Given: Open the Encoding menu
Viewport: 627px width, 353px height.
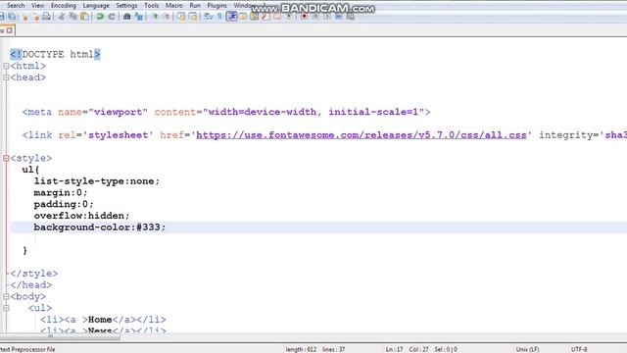Looking at the screenshot, I should pos(63,5).
